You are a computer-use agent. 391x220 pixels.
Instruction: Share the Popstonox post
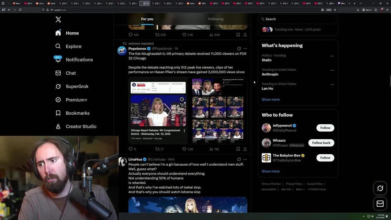(x=245, y=149)
